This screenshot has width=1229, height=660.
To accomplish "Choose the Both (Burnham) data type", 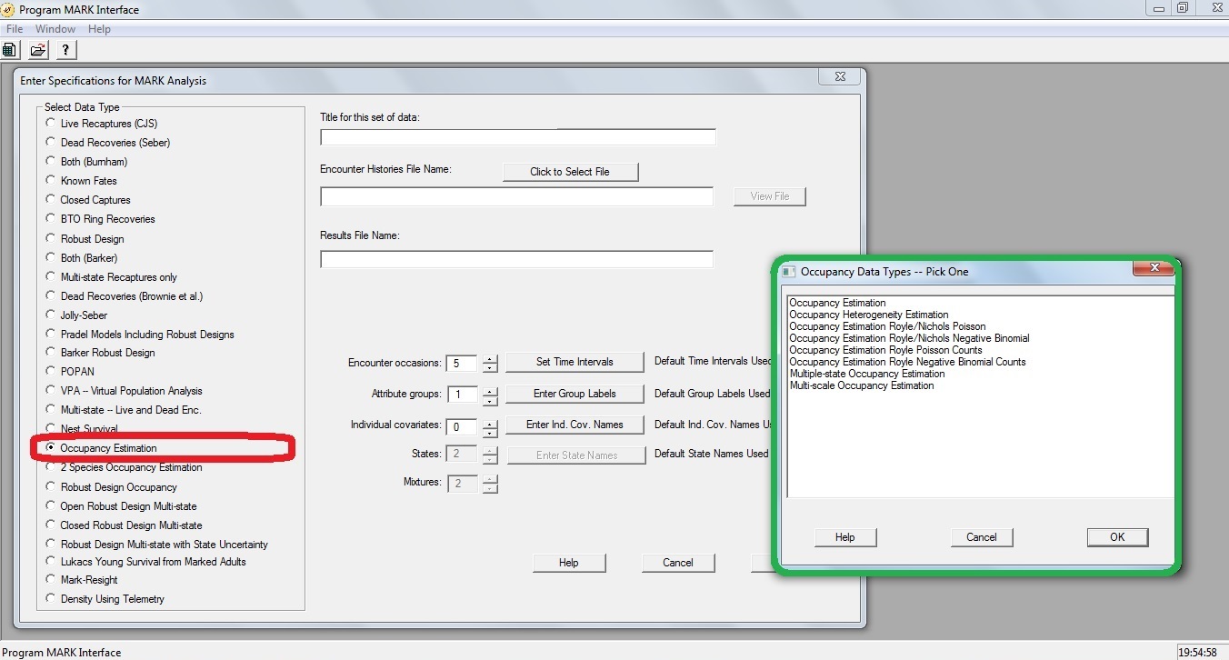I will click(x=87, y=162).
